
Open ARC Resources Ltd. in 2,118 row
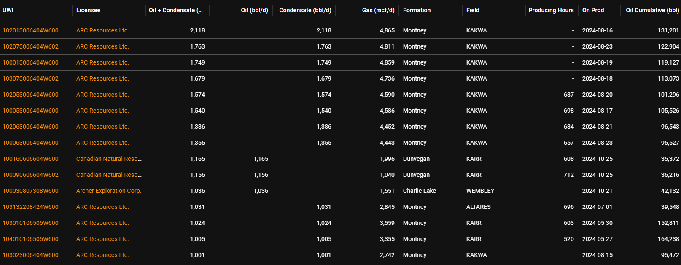(102, 30)
